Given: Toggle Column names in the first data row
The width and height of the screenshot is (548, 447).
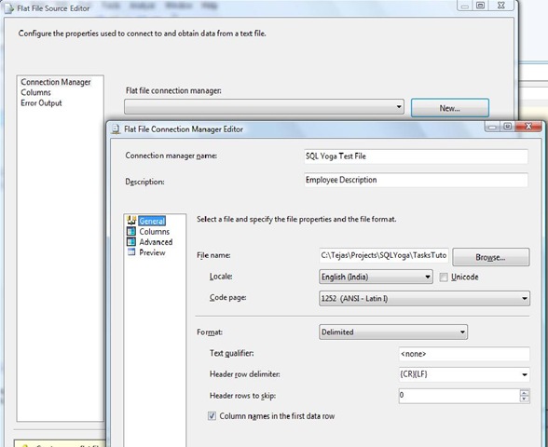Looking at the screenshot, I should click(x=212, y=416).
